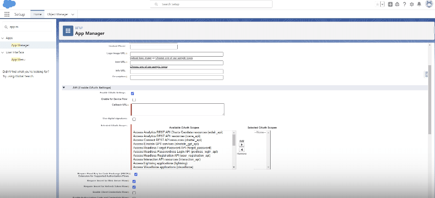The image size is (435, 198).
Task: Check the Use digital signatures box
Action: click(134, 119)
